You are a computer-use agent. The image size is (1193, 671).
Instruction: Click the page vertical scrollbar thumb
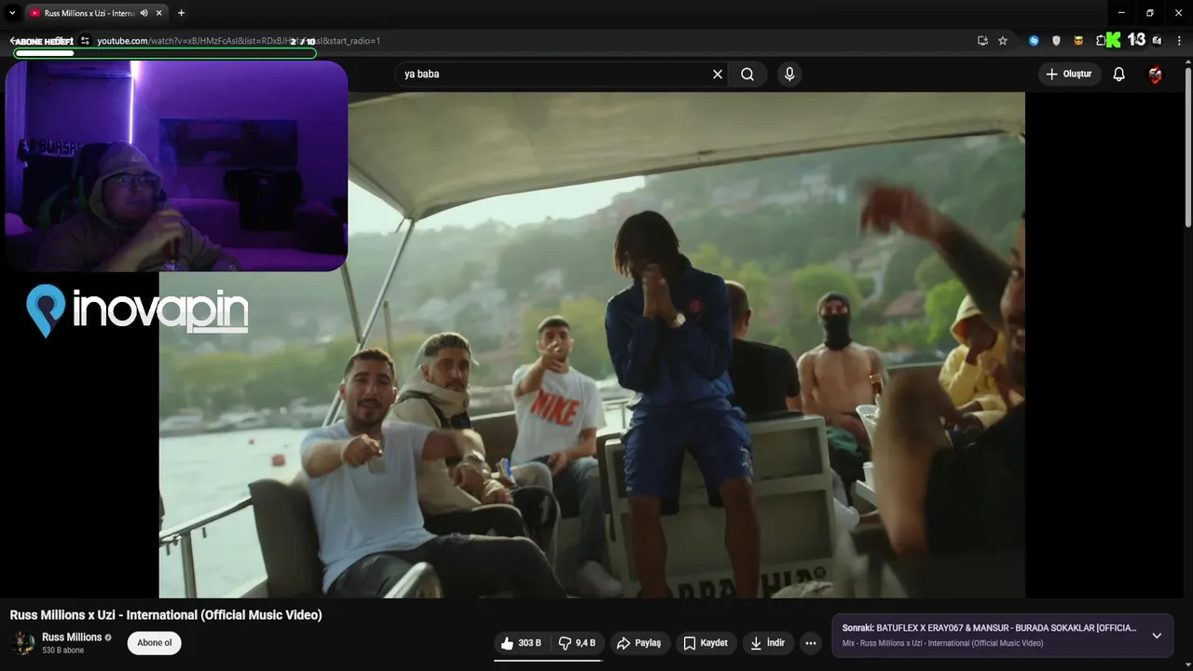[1187, 146]
